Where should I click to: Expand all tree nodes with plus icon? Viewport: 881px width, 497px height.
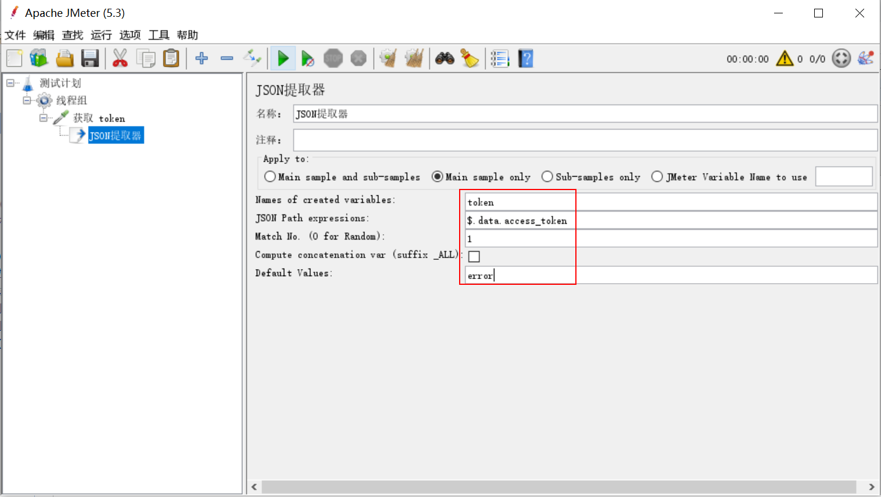point(202,58)
